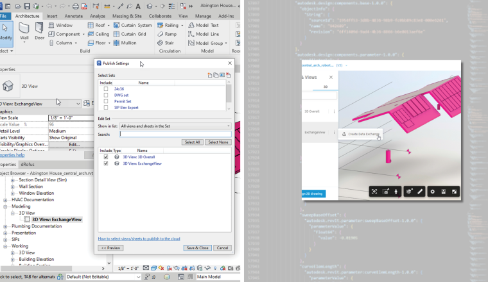Open the Show in list dropdown
The height and width of the screenshot is (282, 488).
click(x=175, y=126)
